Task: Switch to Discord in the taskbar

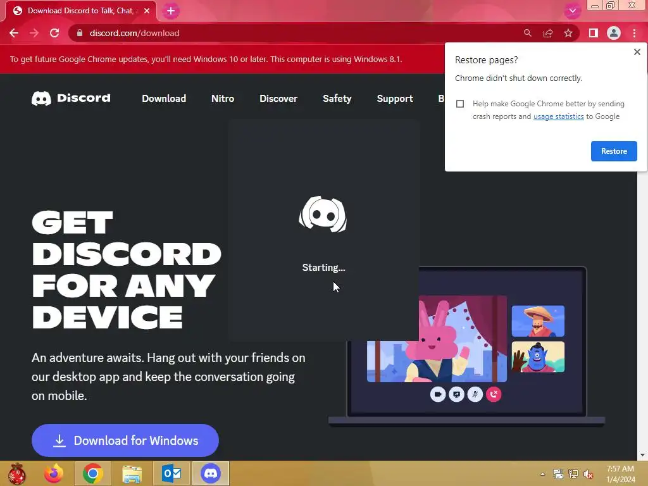Action: click(210, 473)
